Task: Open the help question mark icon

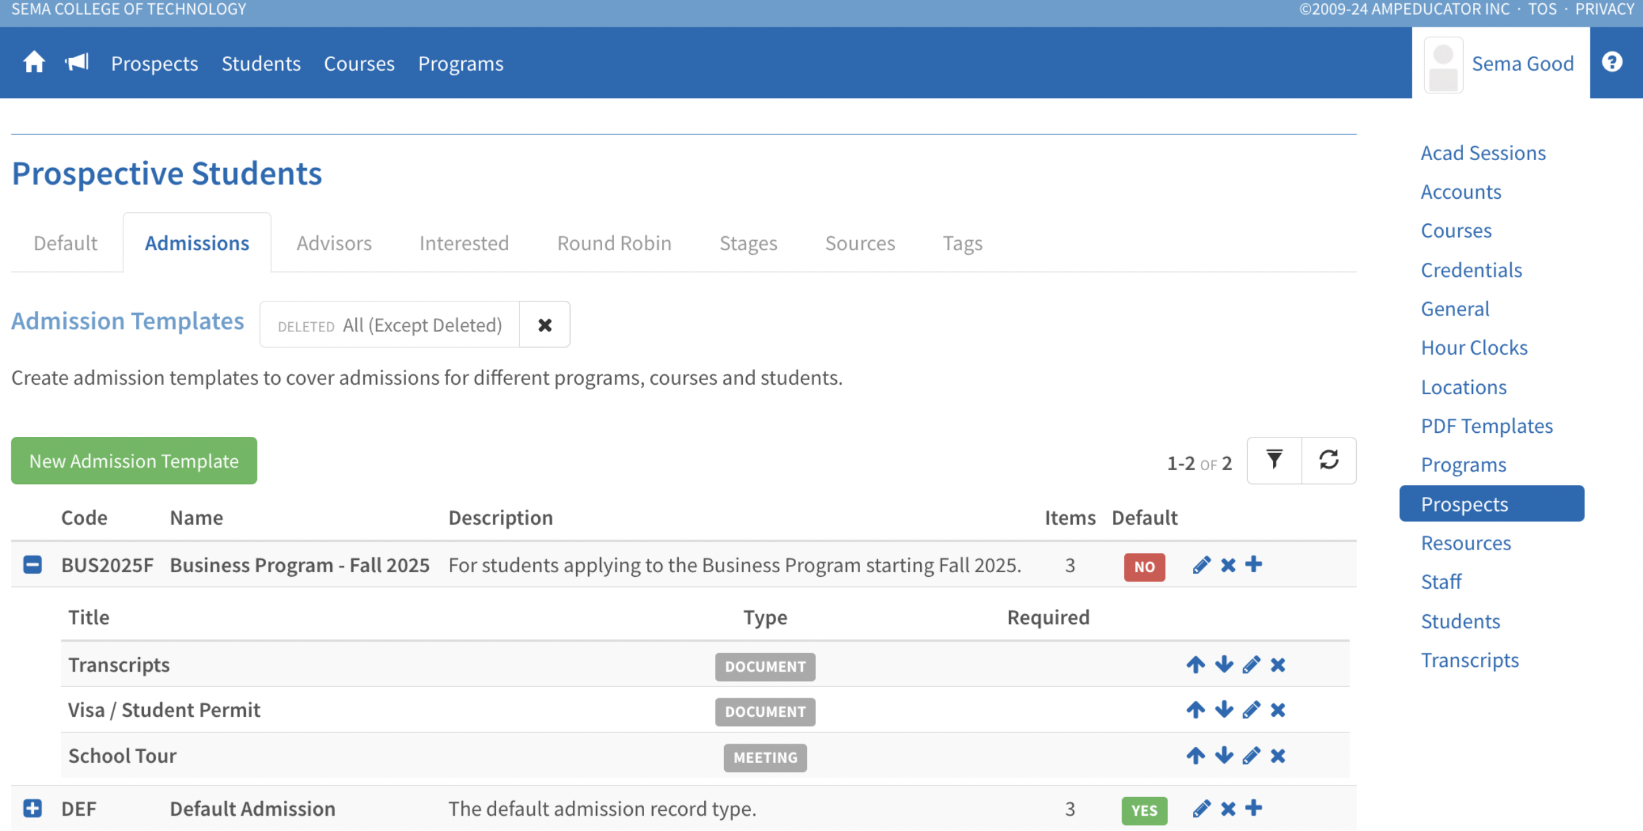Action: pos(1612,63)
